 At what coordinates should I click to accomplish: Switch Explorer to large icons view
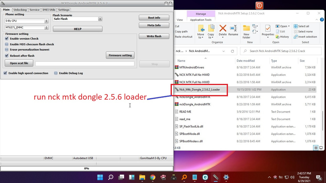[x=321, y=148]
